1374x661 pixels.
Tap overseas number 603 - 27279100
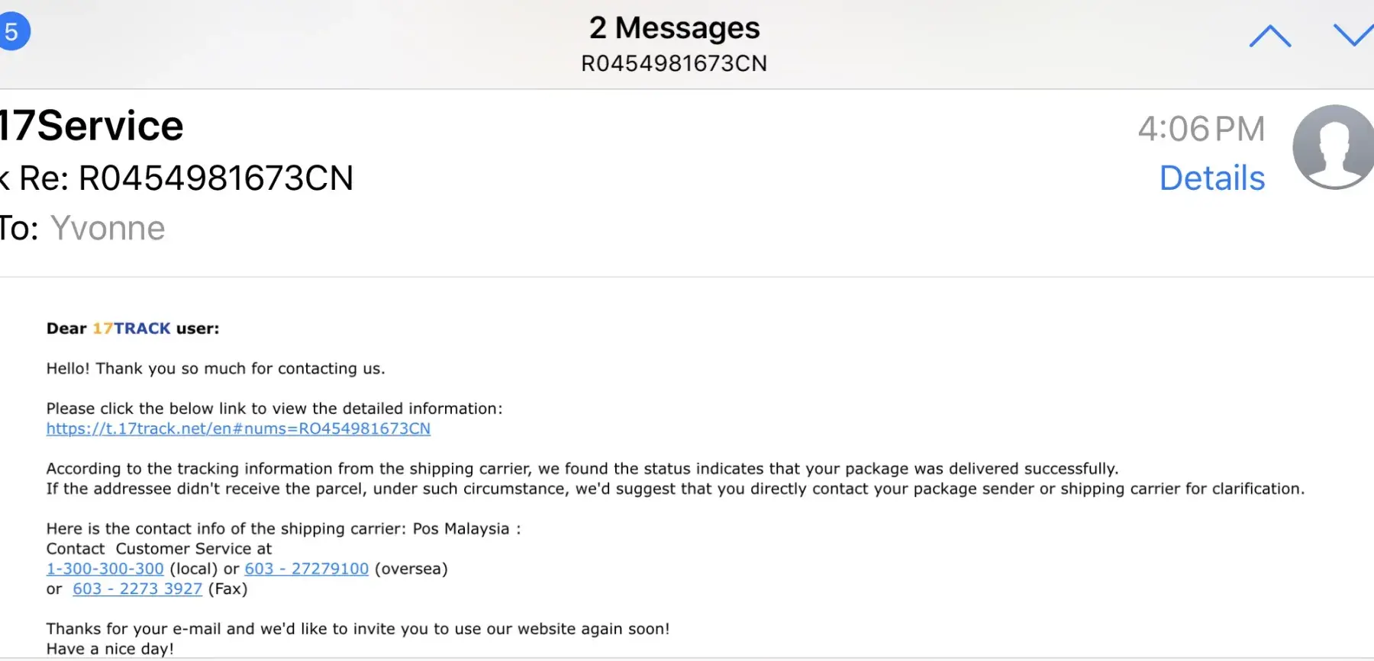(x=306, y=569)
